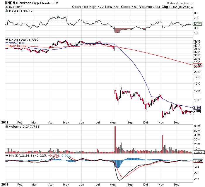Image resolution: width=205 pixels, height=187 pixels.
Task: Click the DNDN (Daily) candlestick legend icon
Action: (7, 39)
